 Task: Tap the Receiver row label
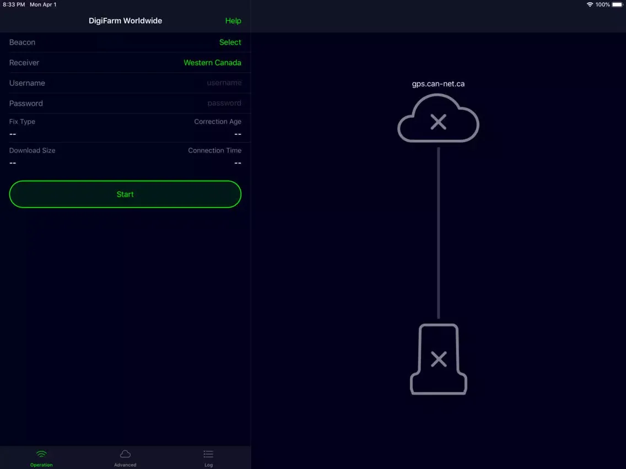pyautogui.click(x=24, y=63)
